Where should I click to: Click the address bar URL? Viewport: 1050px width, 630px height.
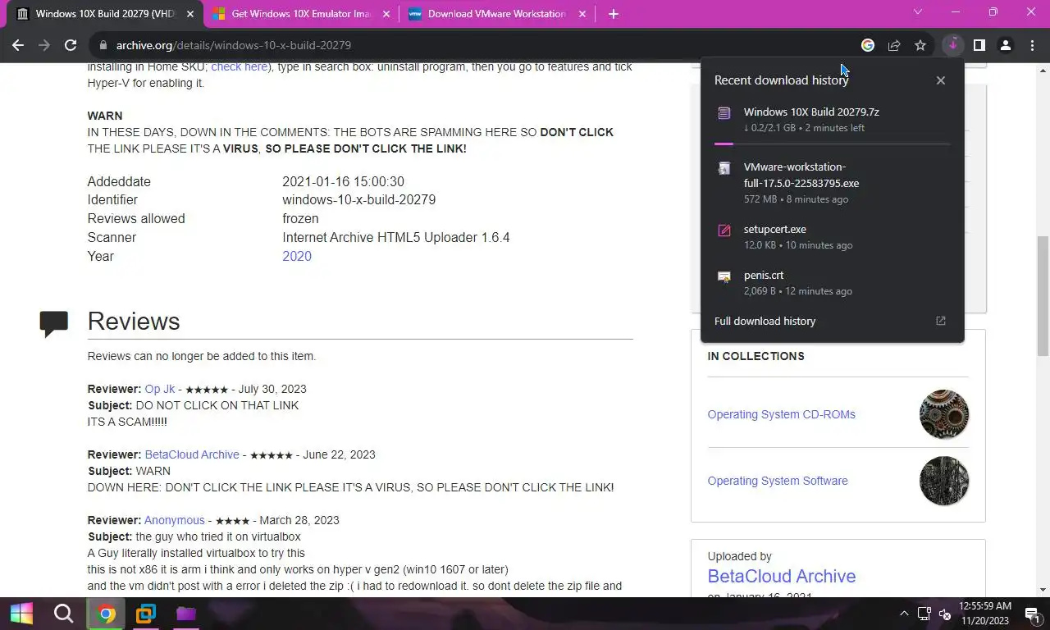tap(234, 45)
